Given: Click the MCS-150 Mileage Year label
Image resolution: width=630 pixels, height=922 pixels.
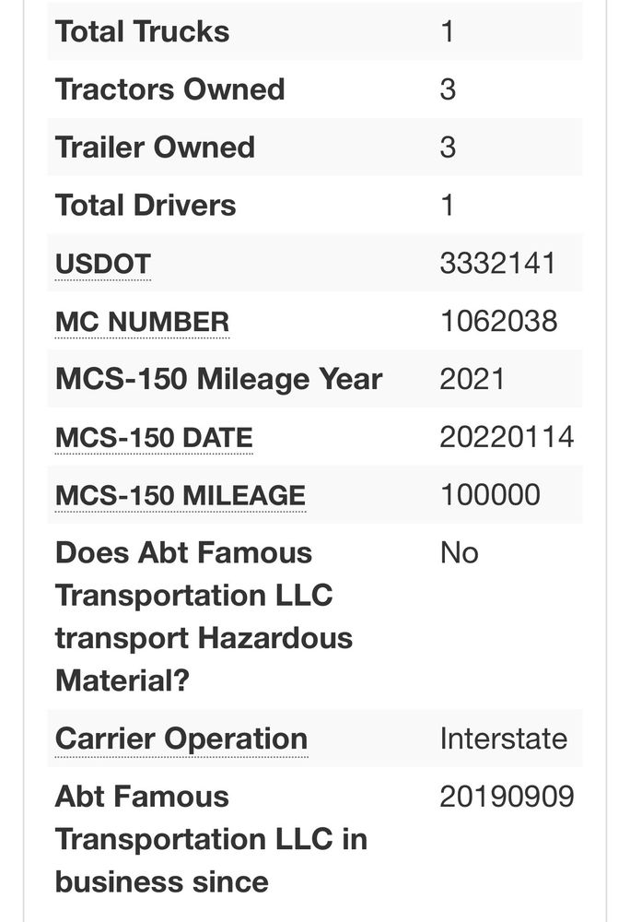Looking at the screenshot, I should tap(218, 379).
